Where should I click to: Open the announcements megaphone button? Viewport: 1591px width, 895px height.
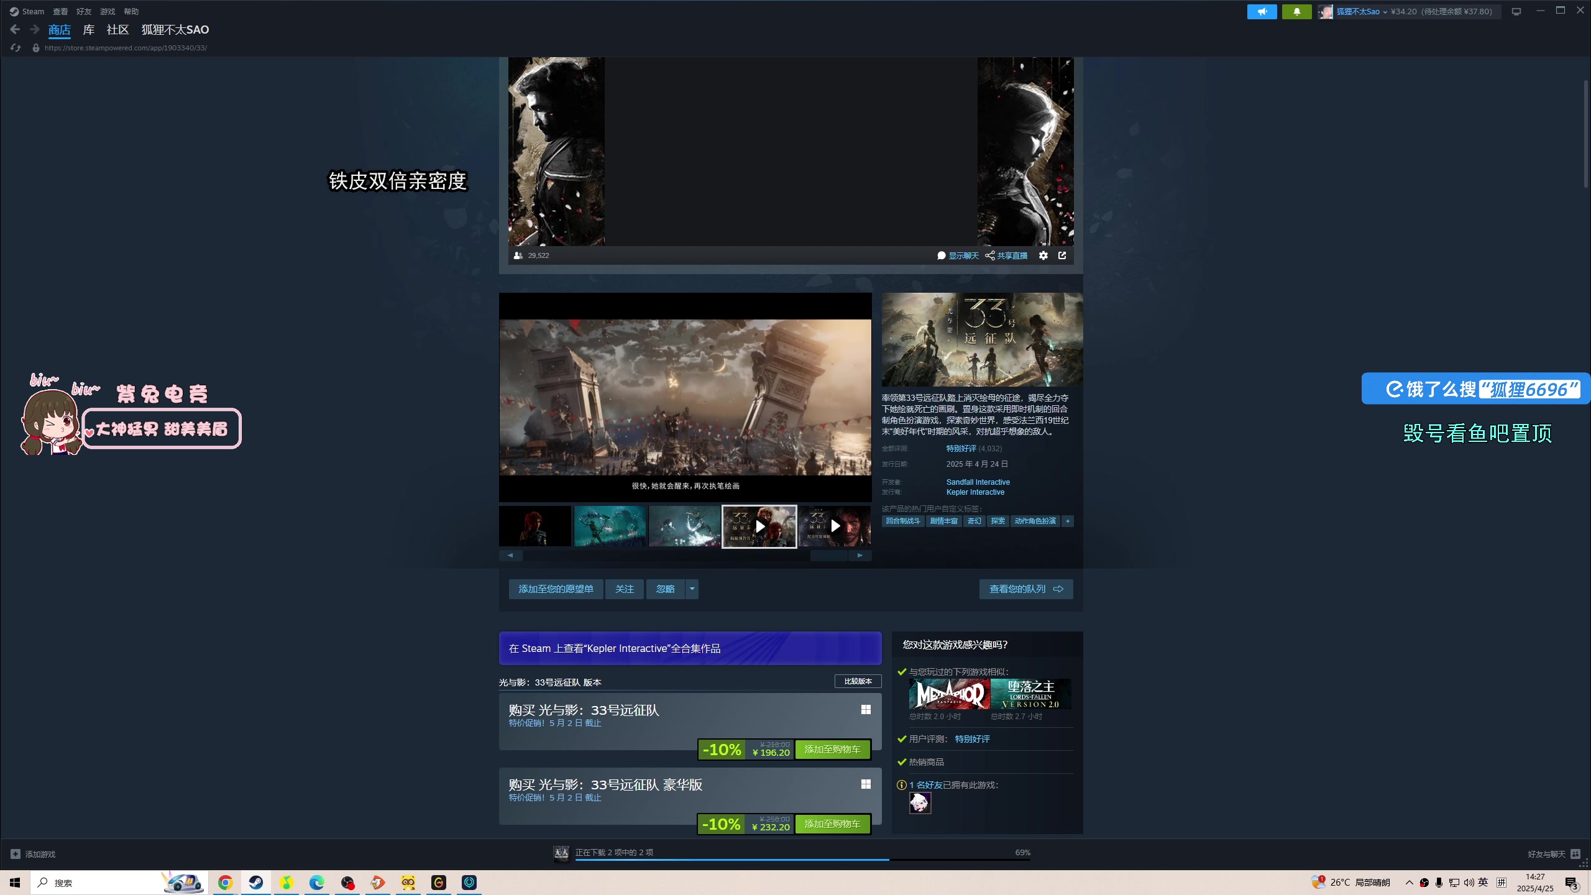click(1262, 11)
